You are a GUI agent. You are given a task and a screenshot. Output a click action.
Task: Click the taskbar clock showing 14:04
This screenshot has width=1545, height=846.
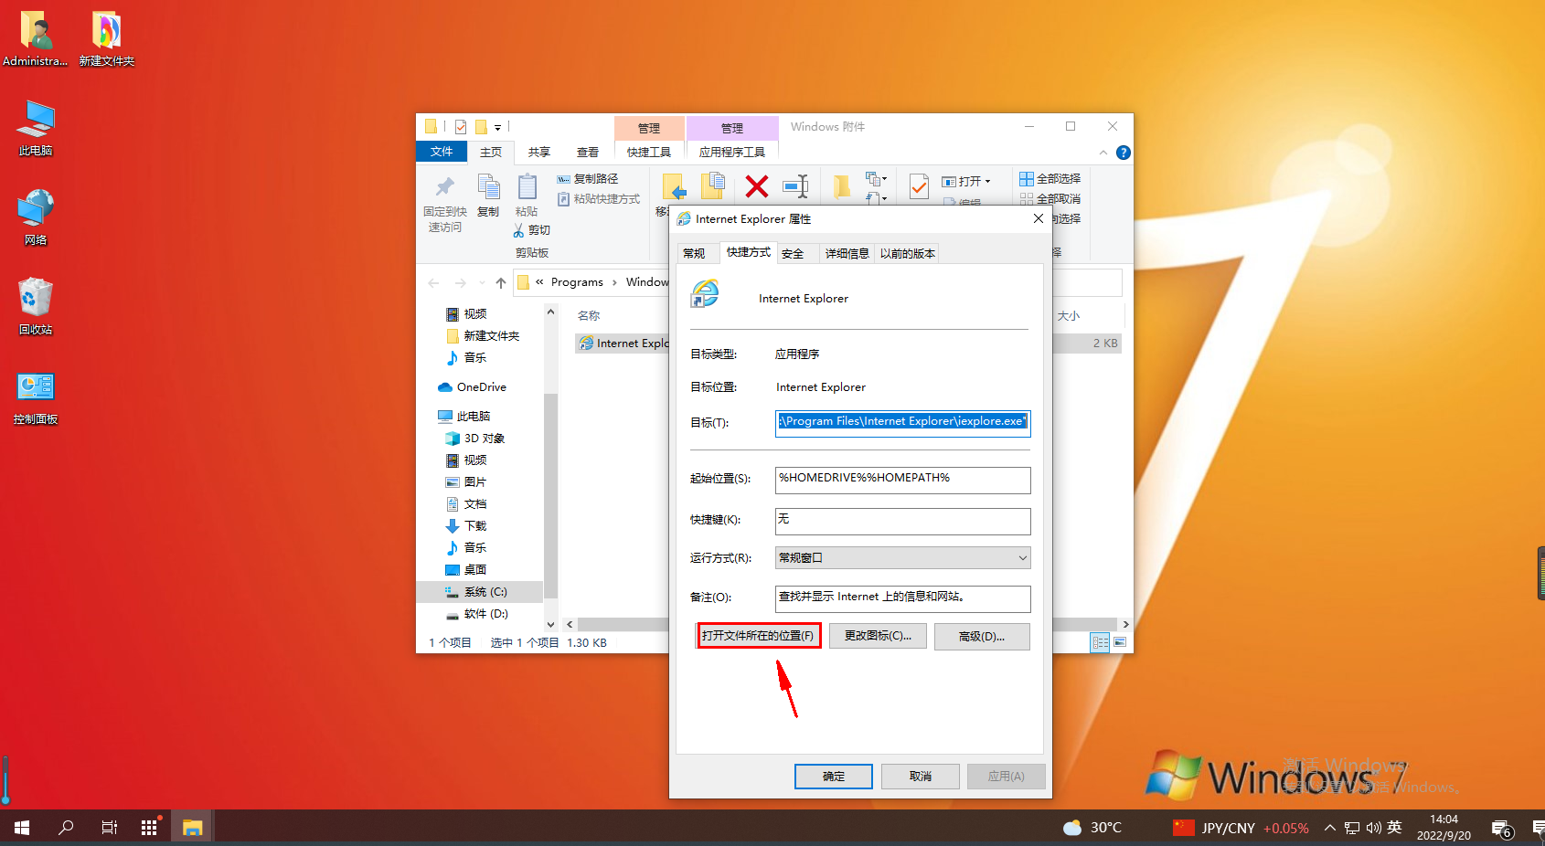coord(1444,828)
